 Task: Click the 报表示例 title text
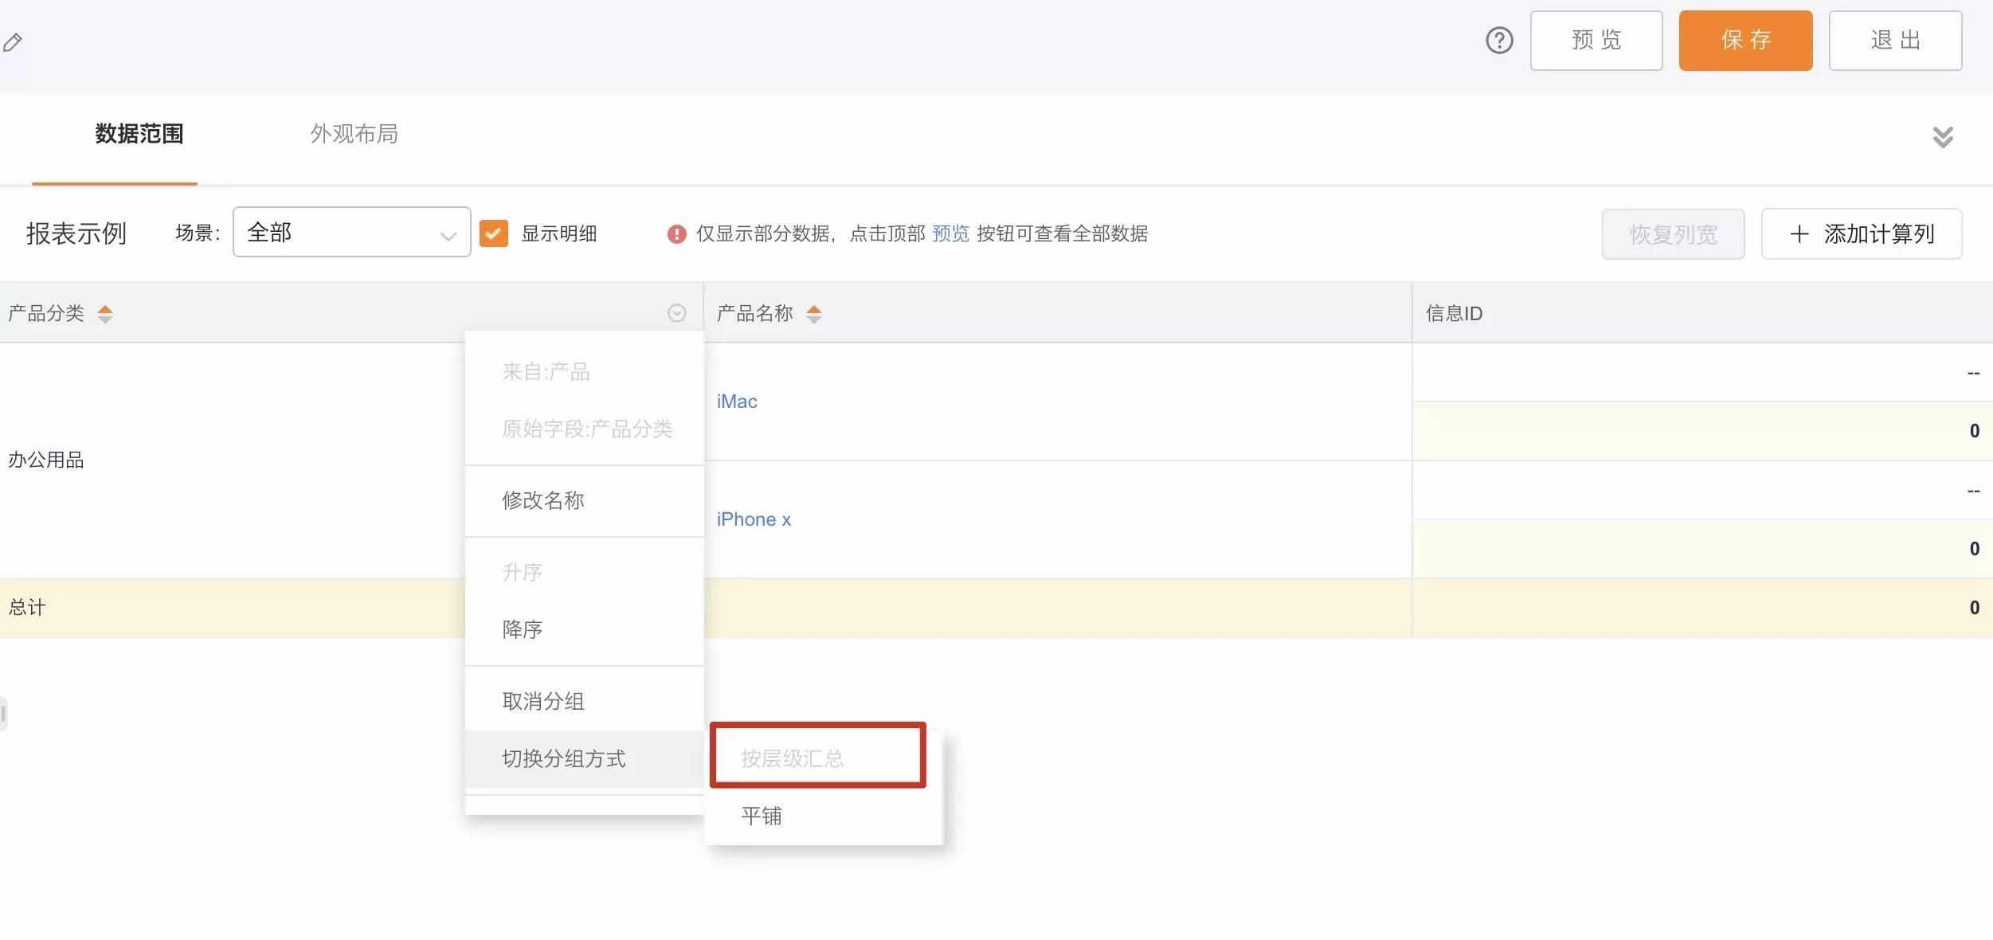click(x=76, y=233)
